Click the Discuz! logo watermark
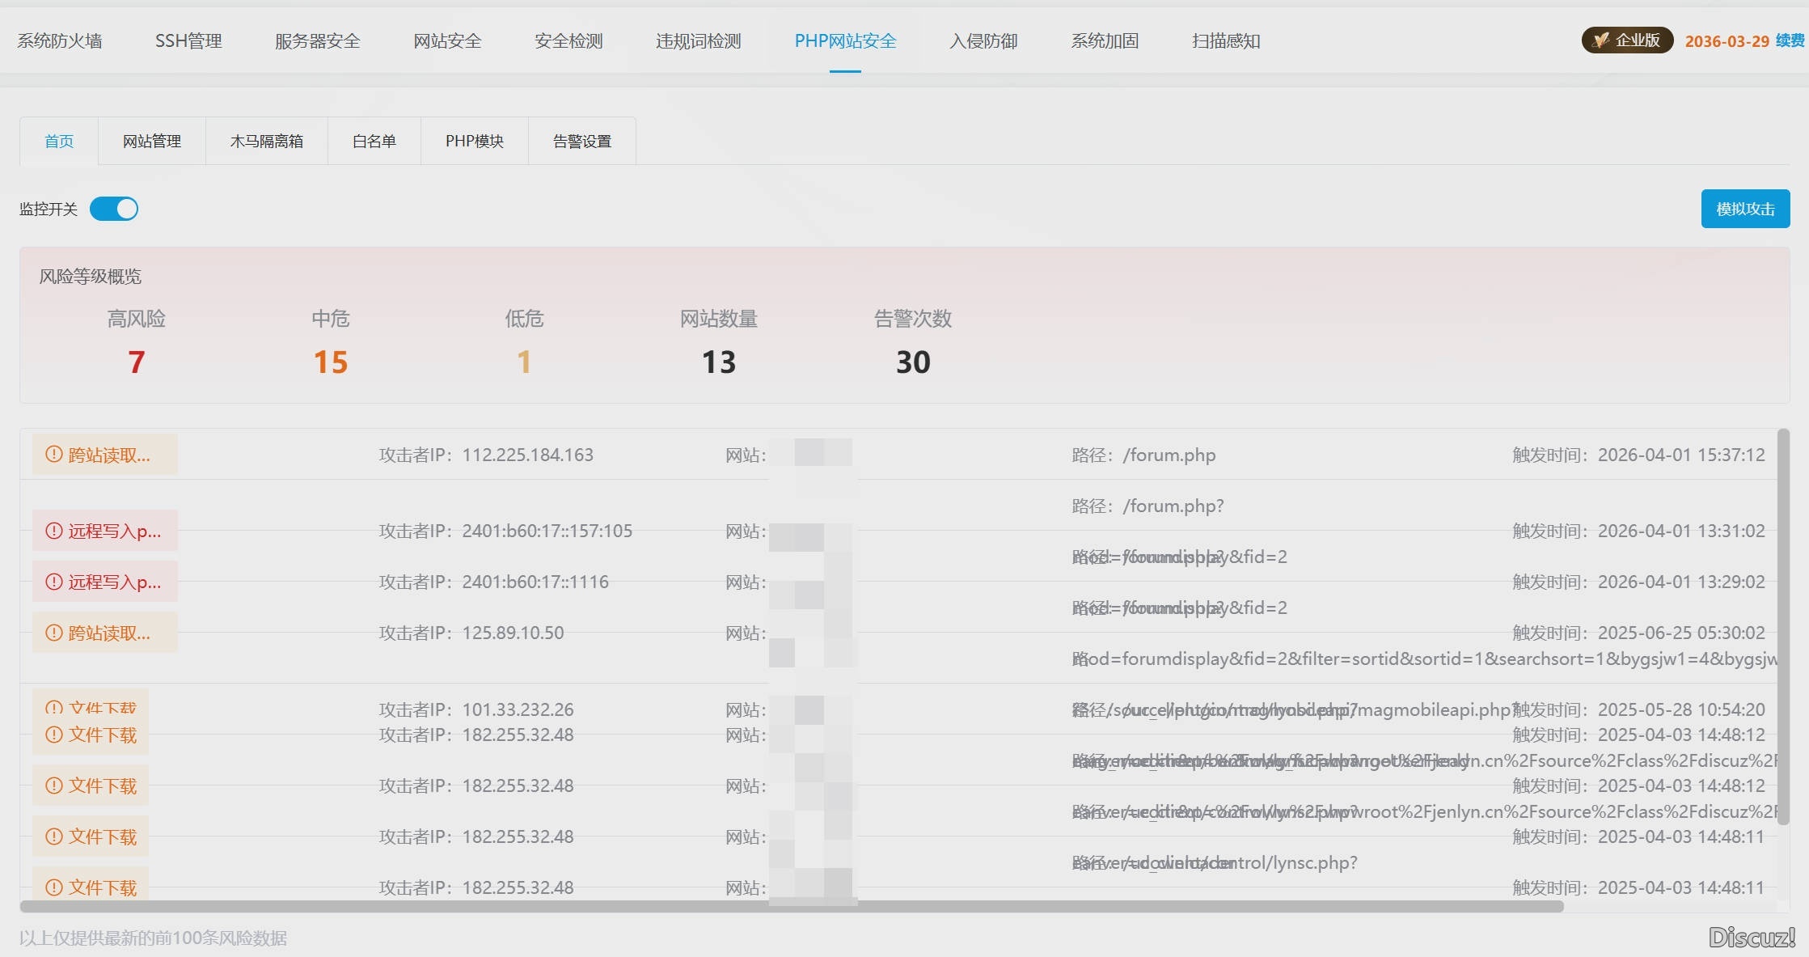Screen dimensions: 1809x957 (x=1752, y=938)
